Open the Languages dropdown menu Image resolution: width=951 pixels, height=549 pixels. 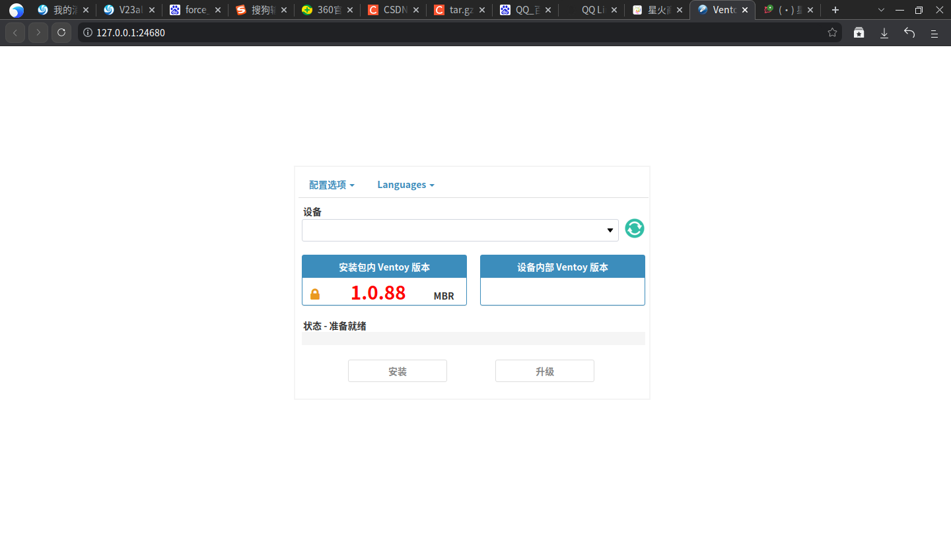pos(405,185)
